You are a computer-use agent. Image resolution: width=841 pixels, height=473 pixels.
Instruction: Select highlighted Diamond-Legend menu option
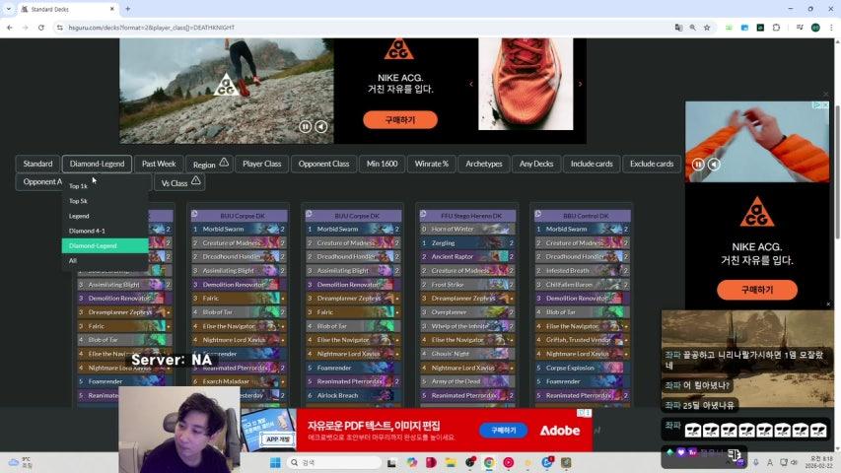coord(105,245)
